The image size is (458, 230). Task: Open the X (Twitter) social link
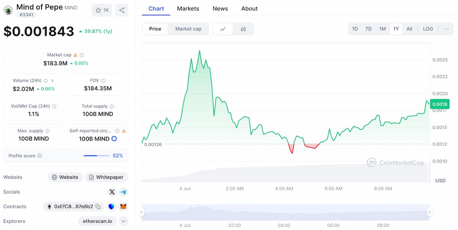pyautogui.click(x=112, y=192)
